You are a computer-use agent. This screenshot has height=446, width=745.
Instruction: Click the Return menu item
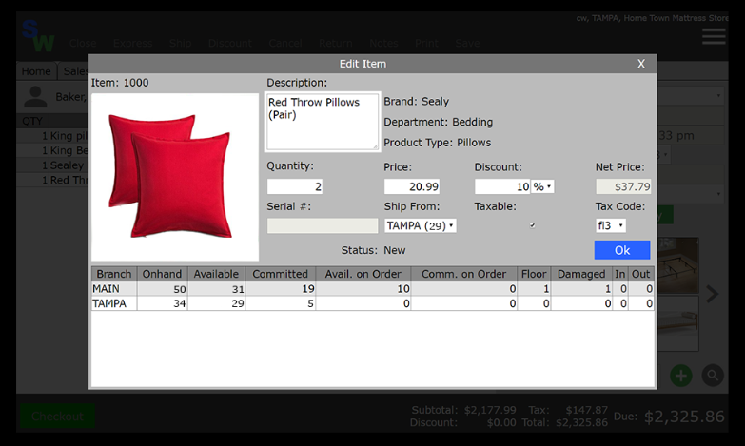coord(336,43)
